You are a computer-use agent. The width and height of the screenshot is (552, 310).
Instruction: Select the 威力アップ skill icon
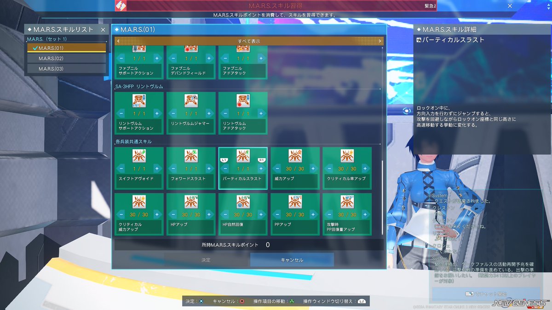(x=295, y=156)
